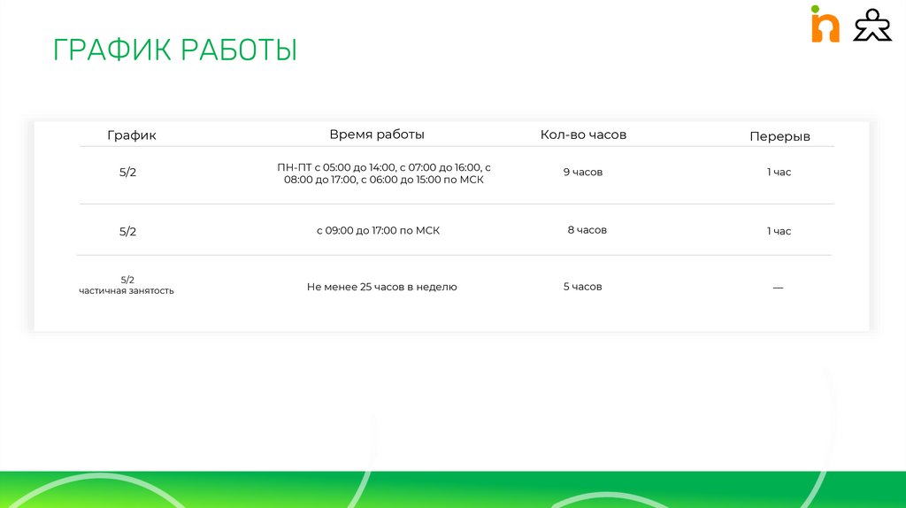The height and width of the screenshot is (508, 906).
Task: Select '1 час' in the 9 часов row
Action: pos(779,173)
